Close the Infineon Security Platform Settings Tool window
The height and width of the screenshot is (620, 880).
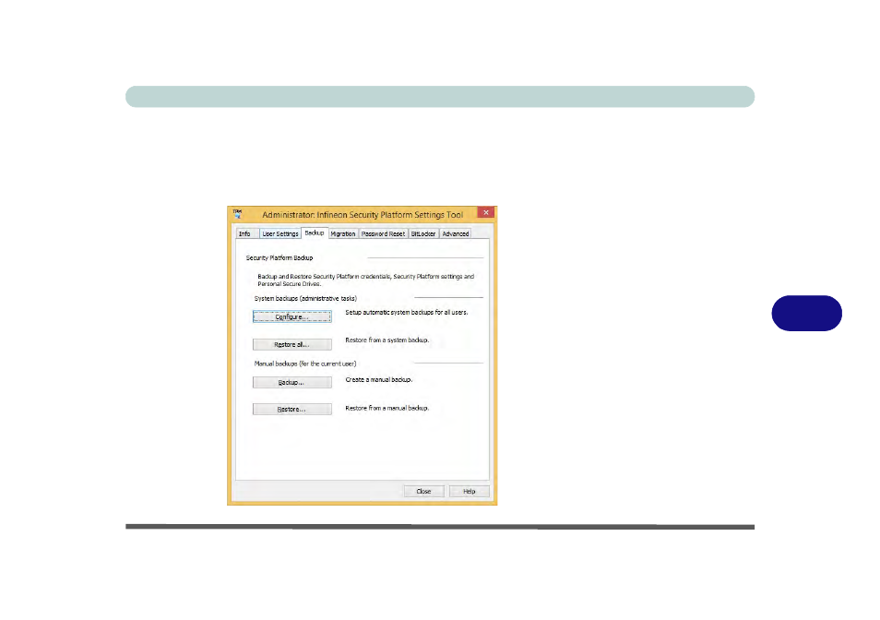click(x=485, y=212)
